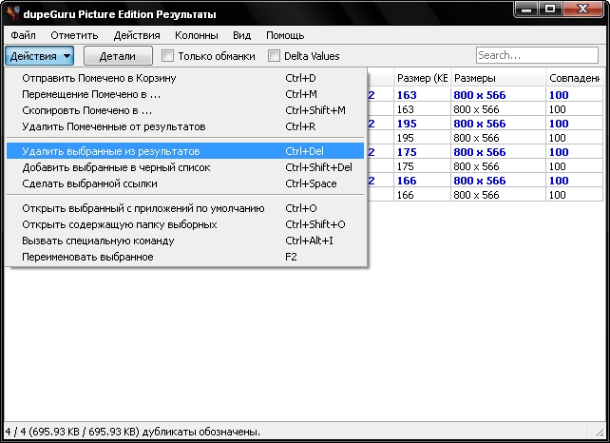This screenshot has width=610, height=443.
Task: Close the dupeGuru Результаты window
Action: click(582, 10)
